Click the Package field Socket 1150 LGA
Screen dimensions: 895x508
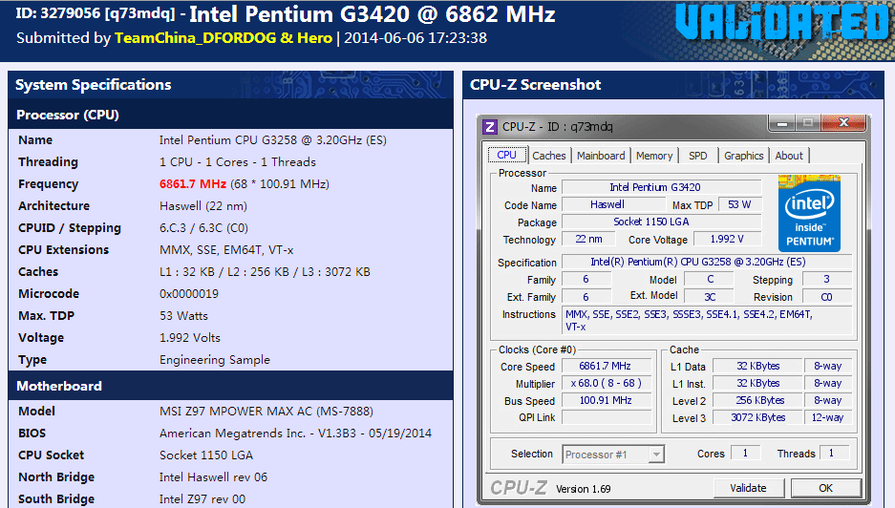pos(662,222)
